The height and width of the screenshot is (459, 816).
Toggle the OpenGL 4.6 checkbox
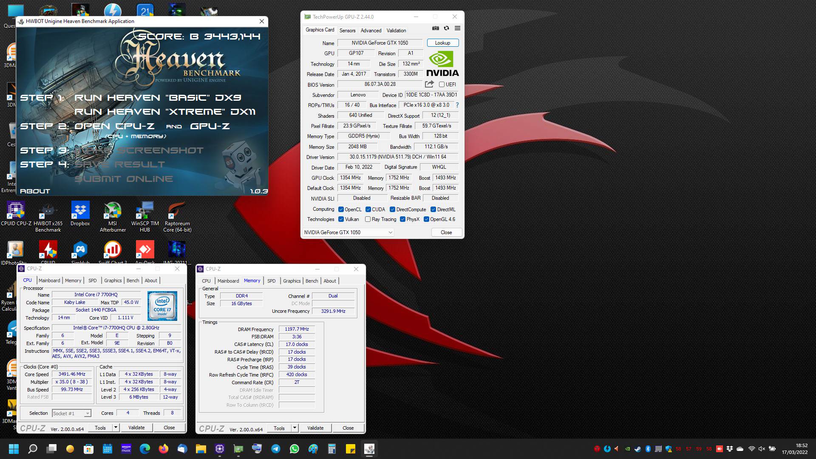pos(426,219)
